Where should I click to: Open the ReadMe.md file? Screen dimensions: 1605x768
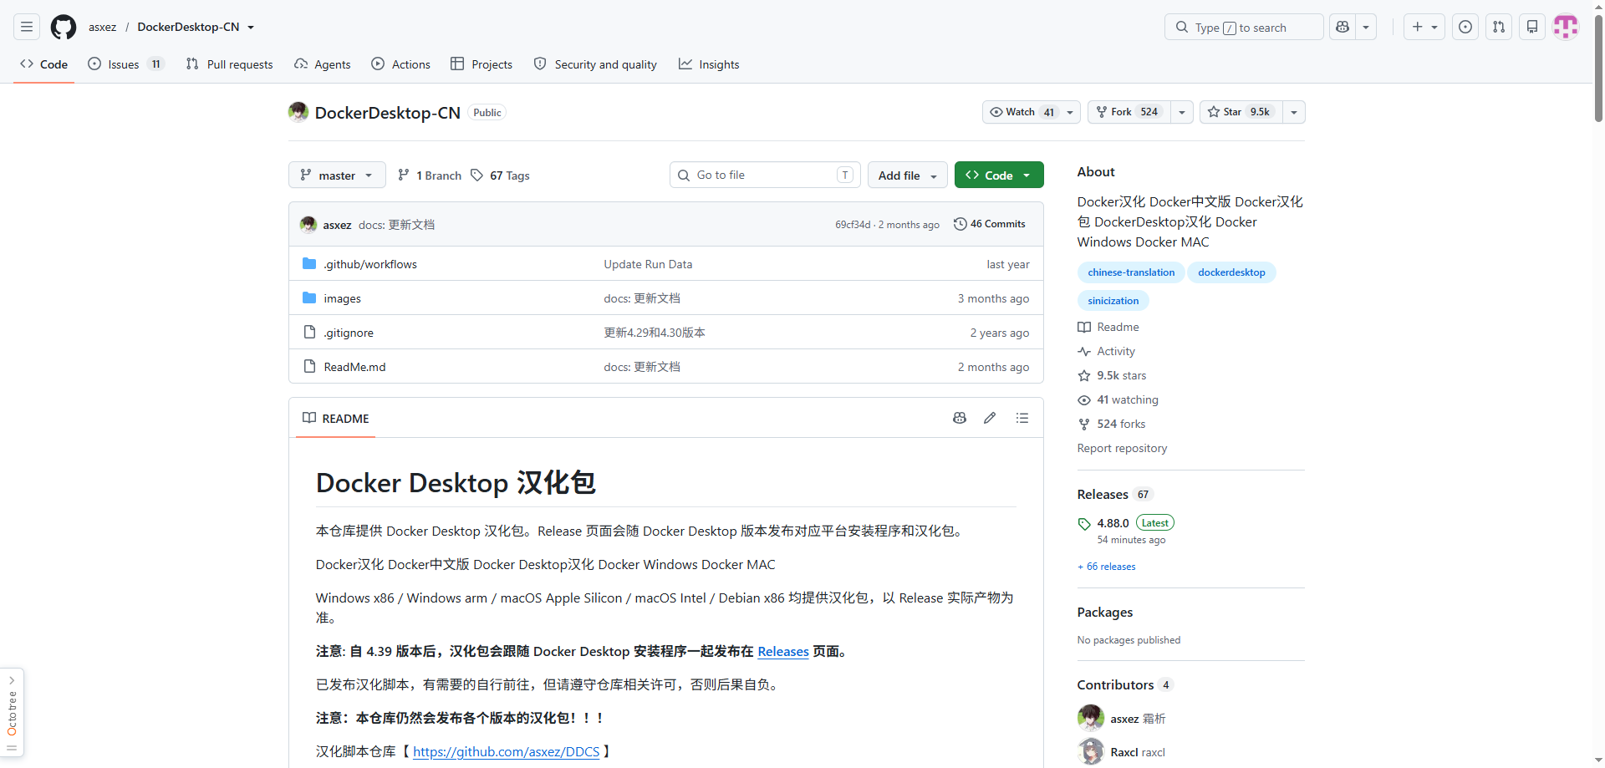tap(355, 367)
